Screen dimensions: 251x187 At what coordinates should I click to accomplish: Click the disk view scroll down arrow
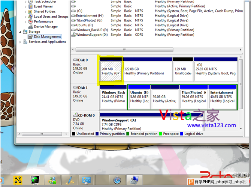click(x=241, y=128)
